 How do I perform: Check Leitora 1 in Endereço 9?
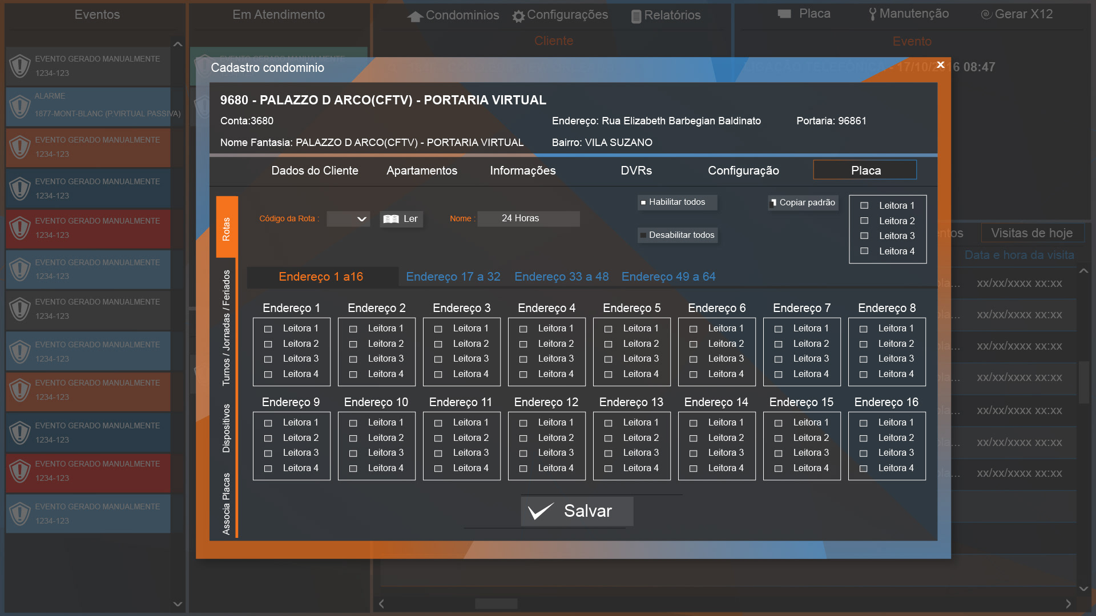point(268,423)
